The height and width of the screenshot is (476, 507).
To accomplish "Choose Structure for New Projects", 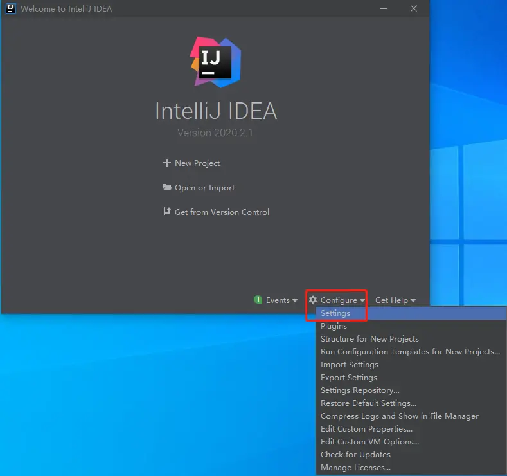I will pos(411,339).
